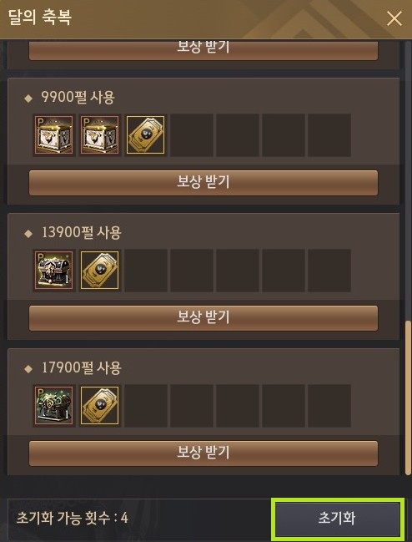The height and width of the screenshot is (542, 412).
Task: Close the 달의 축복 window
Action: [x=394, y=18]
